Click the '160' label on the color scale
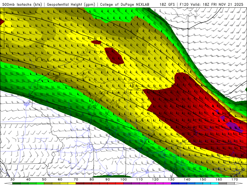The image size is (247, 185). tap(219, 179)
